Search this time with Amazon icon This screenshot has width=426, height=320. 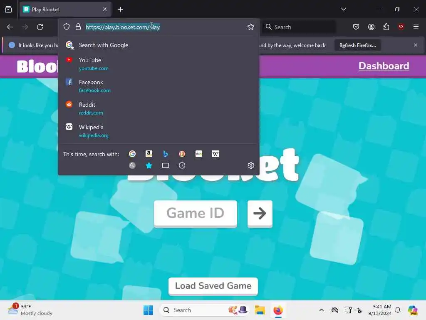149,154
